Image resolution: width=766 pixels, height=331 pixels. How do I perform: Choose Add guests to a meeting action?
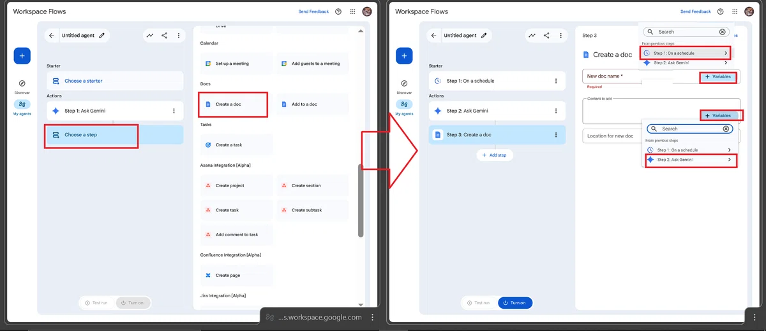[x=313, y=64]
